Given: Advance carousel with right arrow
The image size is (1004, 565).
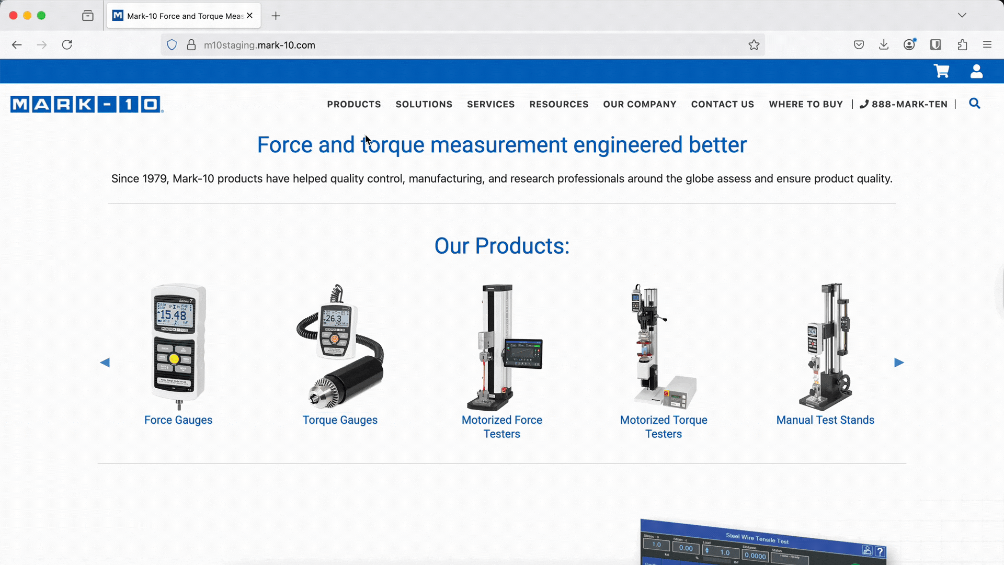Looking at the screenshot, I should click(x=899, y=363).
